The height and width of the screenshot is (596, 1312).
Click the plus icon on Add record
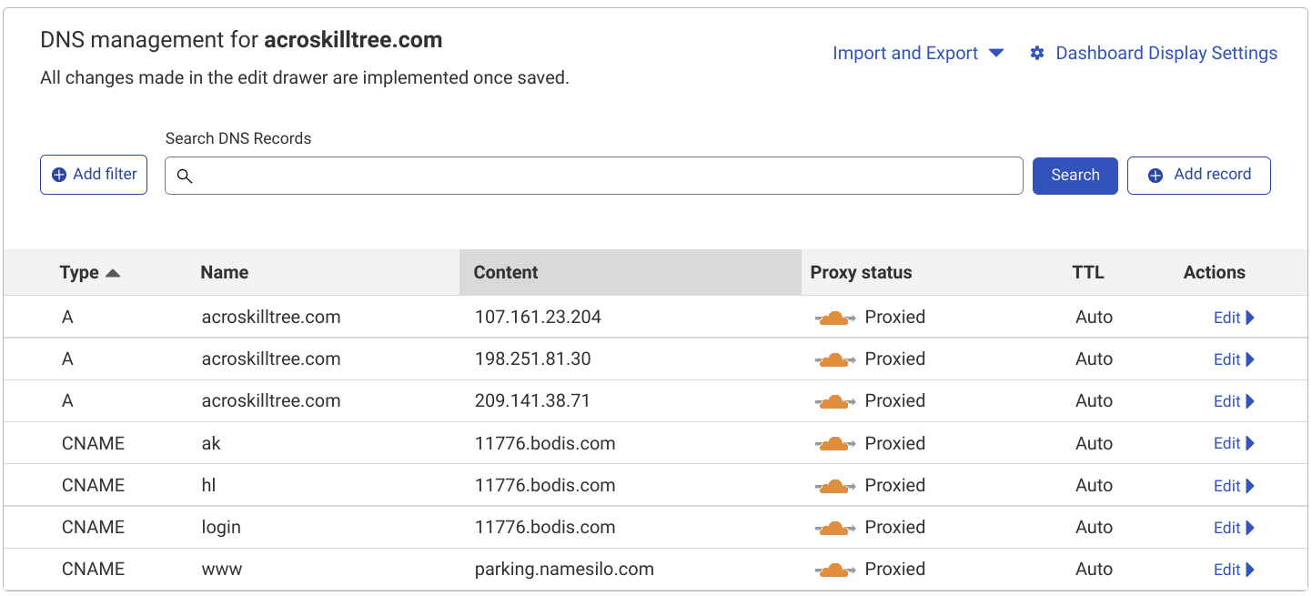click(1156, 176)
